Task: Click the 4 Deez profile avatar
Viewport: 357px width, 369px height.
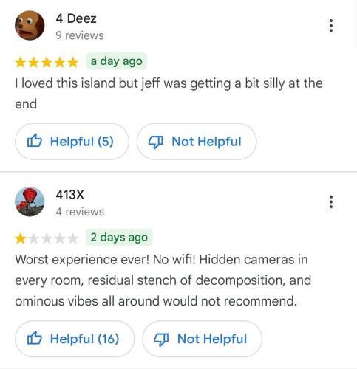Action: [x=30, y=26]
